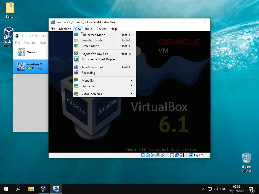Image resolution: width=259 pixels, height=194 pixels.
Task: Click the display status bar icon
Action: point(172,155)
